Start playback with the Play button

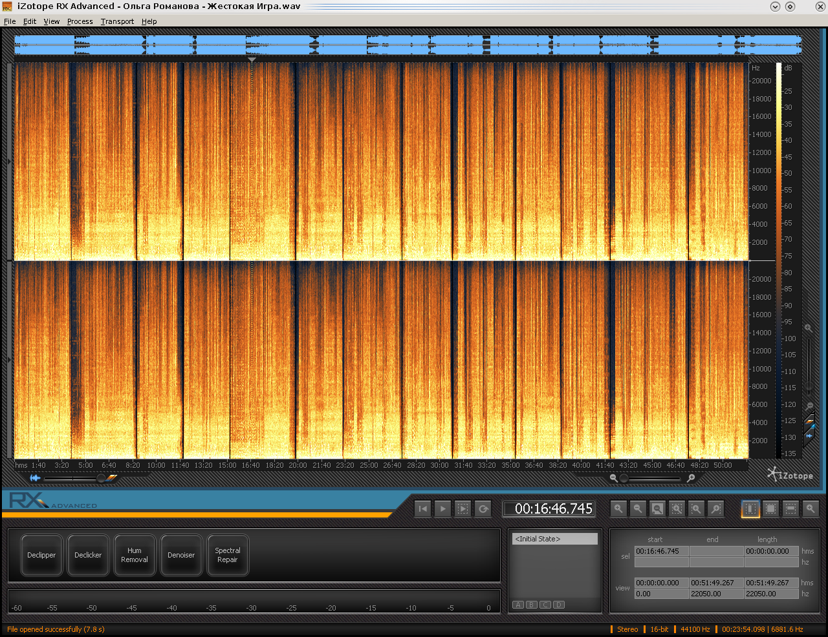coord(442,509)
